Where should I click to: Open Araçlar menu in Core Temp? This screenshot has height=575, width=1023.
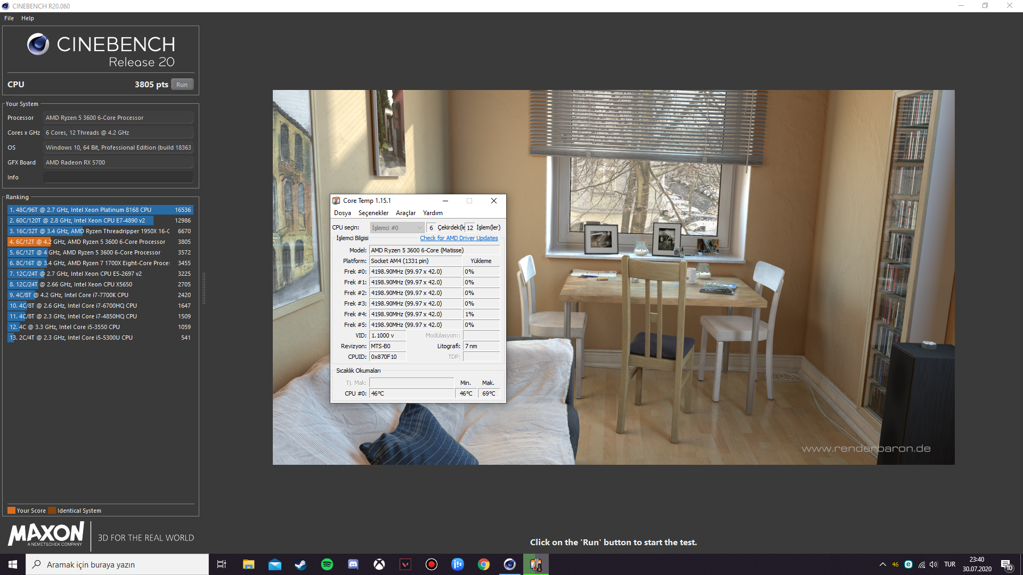405,213
